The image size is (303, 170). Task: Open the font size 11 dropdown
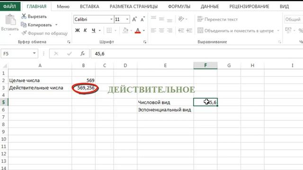click(x=127, y=19)
